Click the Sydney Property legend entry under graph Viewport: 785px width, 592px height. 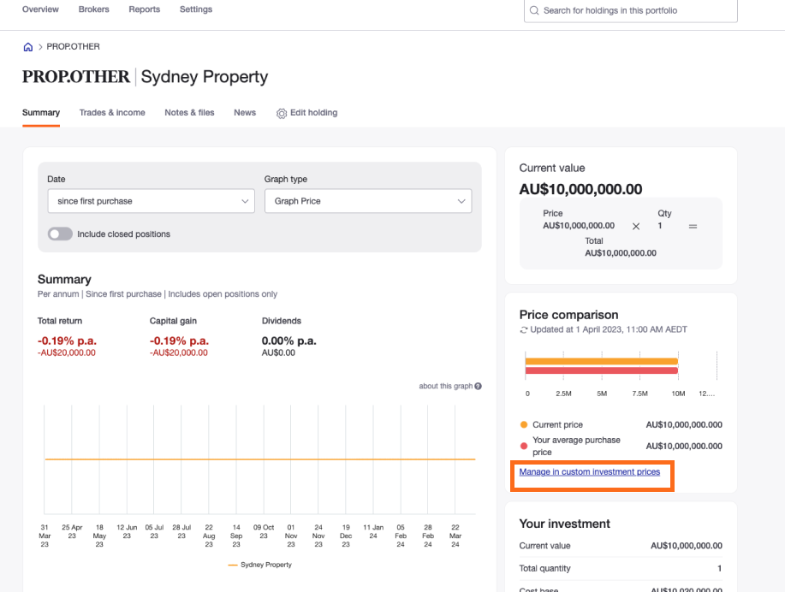pyautogui.click(x=260, y=565)
